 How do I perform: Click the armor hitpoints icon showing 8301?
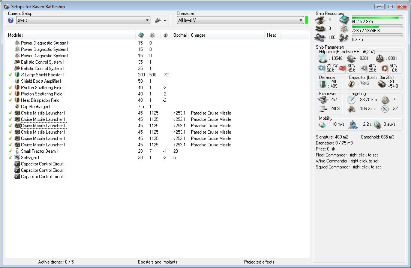click(351, 59)
